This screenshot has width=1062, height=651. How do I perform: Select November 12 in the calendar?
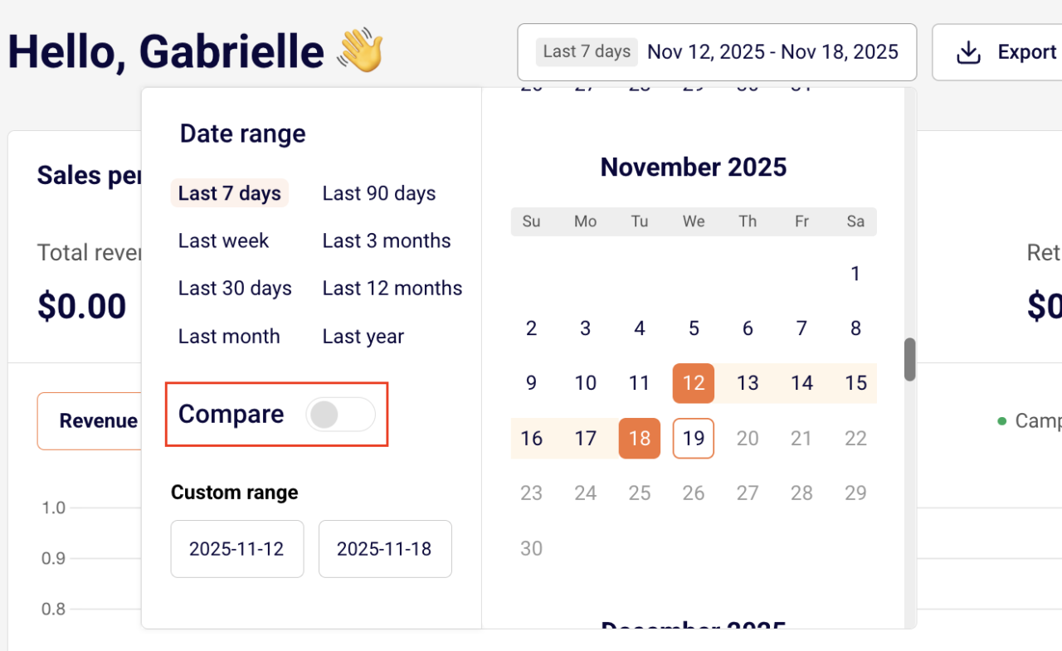tap(694, 383)
